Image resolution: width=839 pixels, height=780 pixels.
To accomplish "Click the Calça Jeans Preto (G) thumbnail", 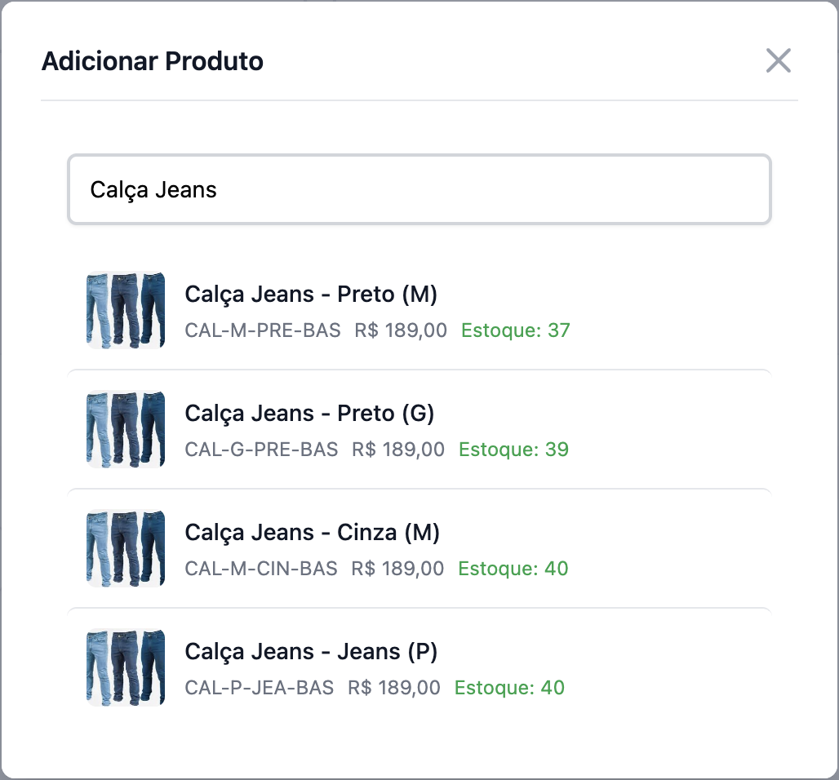I will 126,429.
